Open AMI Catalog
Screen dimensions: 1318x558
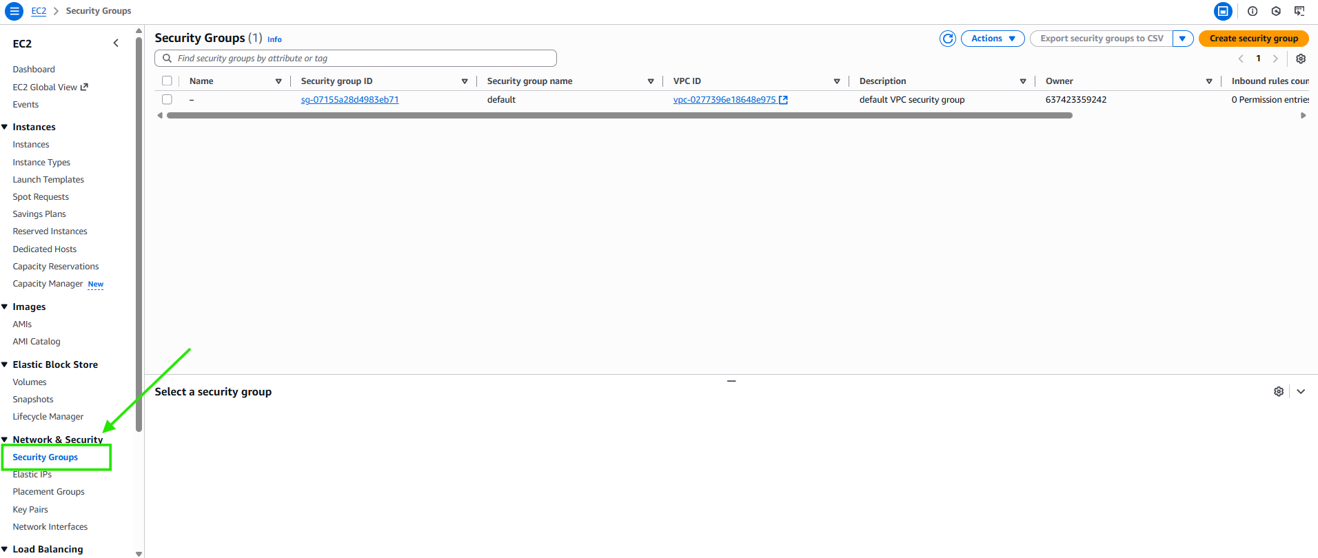coord(37,342)
